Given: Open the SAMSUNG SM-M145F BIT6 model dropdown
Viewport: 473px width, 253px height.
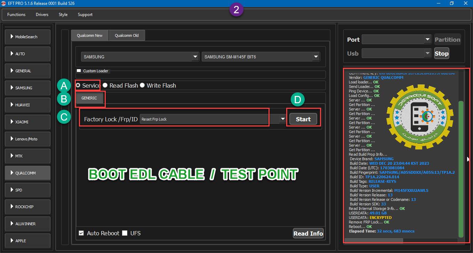Looking at the screenshot, I should 261,57.
